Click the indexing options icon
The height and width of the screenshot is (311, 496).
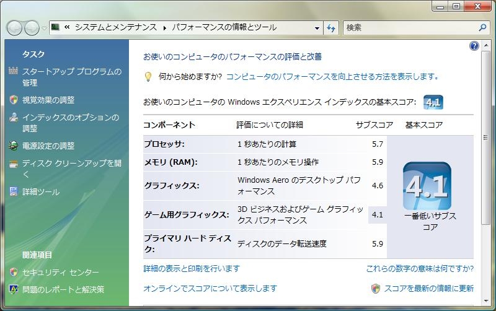tap(13, 117)
